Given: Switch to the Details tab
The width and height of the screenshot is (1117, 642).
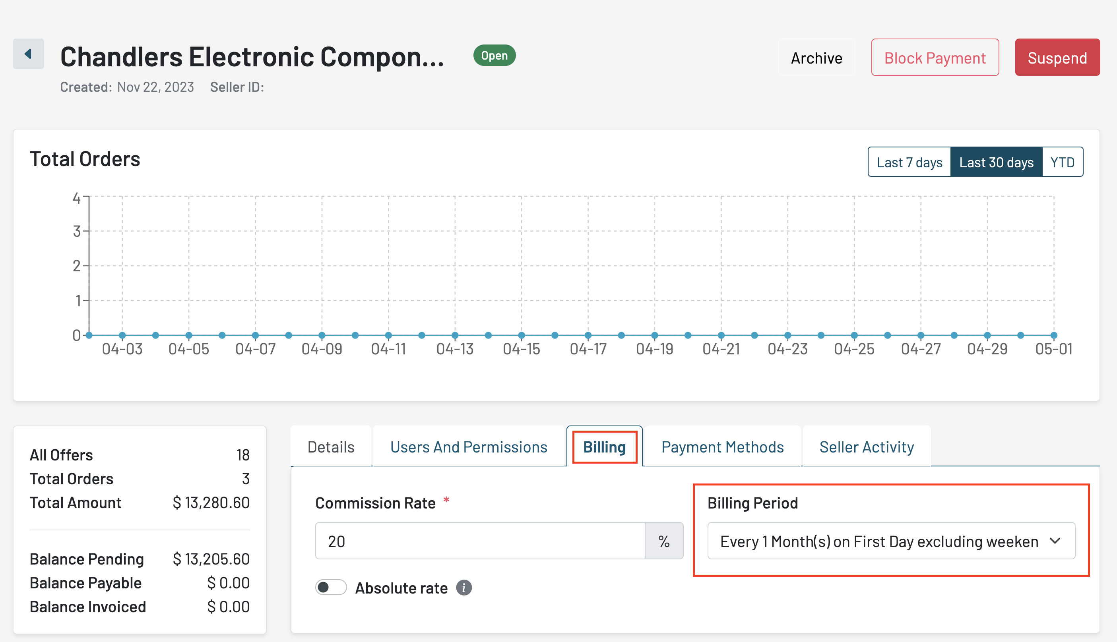Looking at the screenshot, I should (x=330, y=447).
